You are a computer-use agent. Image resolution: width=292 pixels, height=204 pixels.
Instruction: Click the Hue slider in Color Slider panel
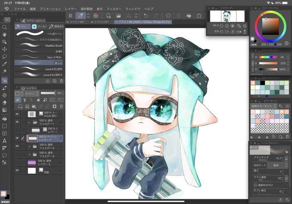[x=268, y=57]
